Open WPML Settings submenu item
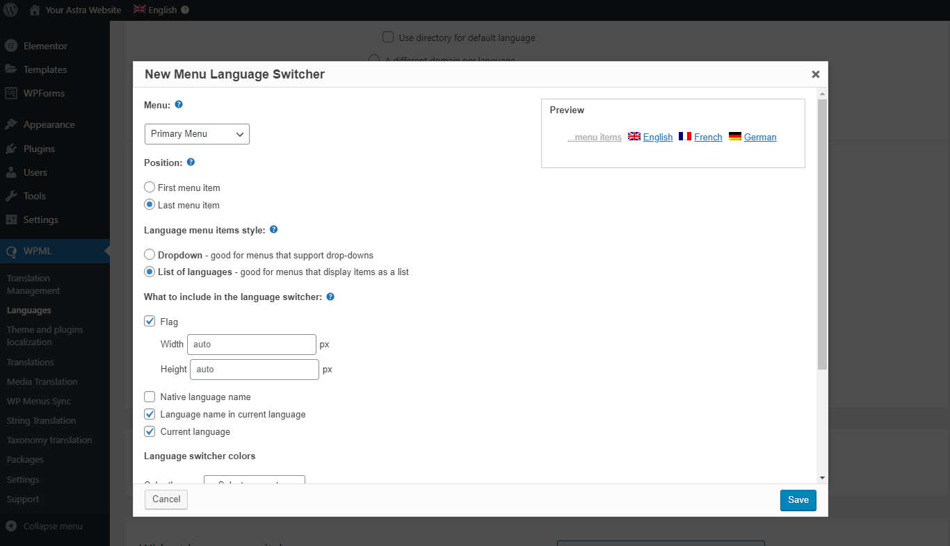 [23, 479]
